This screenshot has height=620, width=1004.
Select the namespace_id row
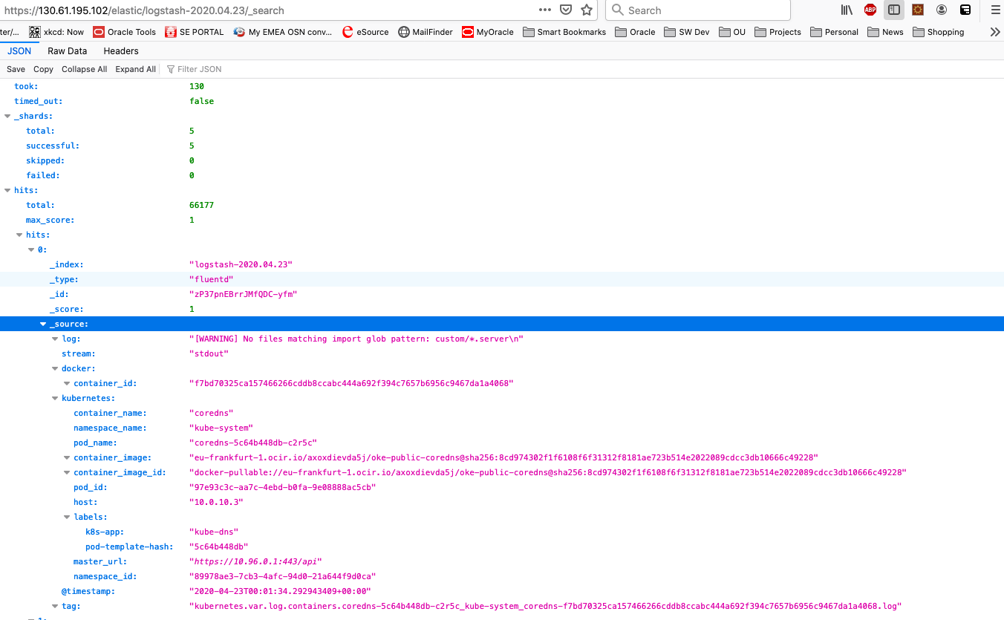[502, 576]
